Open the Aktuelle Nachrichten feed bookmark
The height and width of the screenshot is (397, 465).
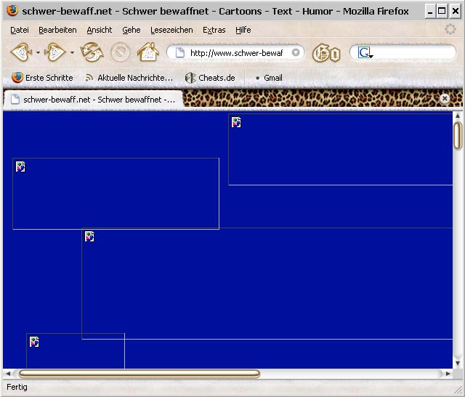click(x=129, y=78)
